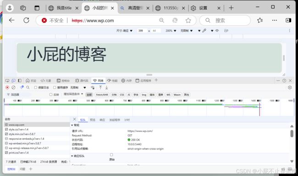Enable the 反转 invert checkbox

click(51, 94)
